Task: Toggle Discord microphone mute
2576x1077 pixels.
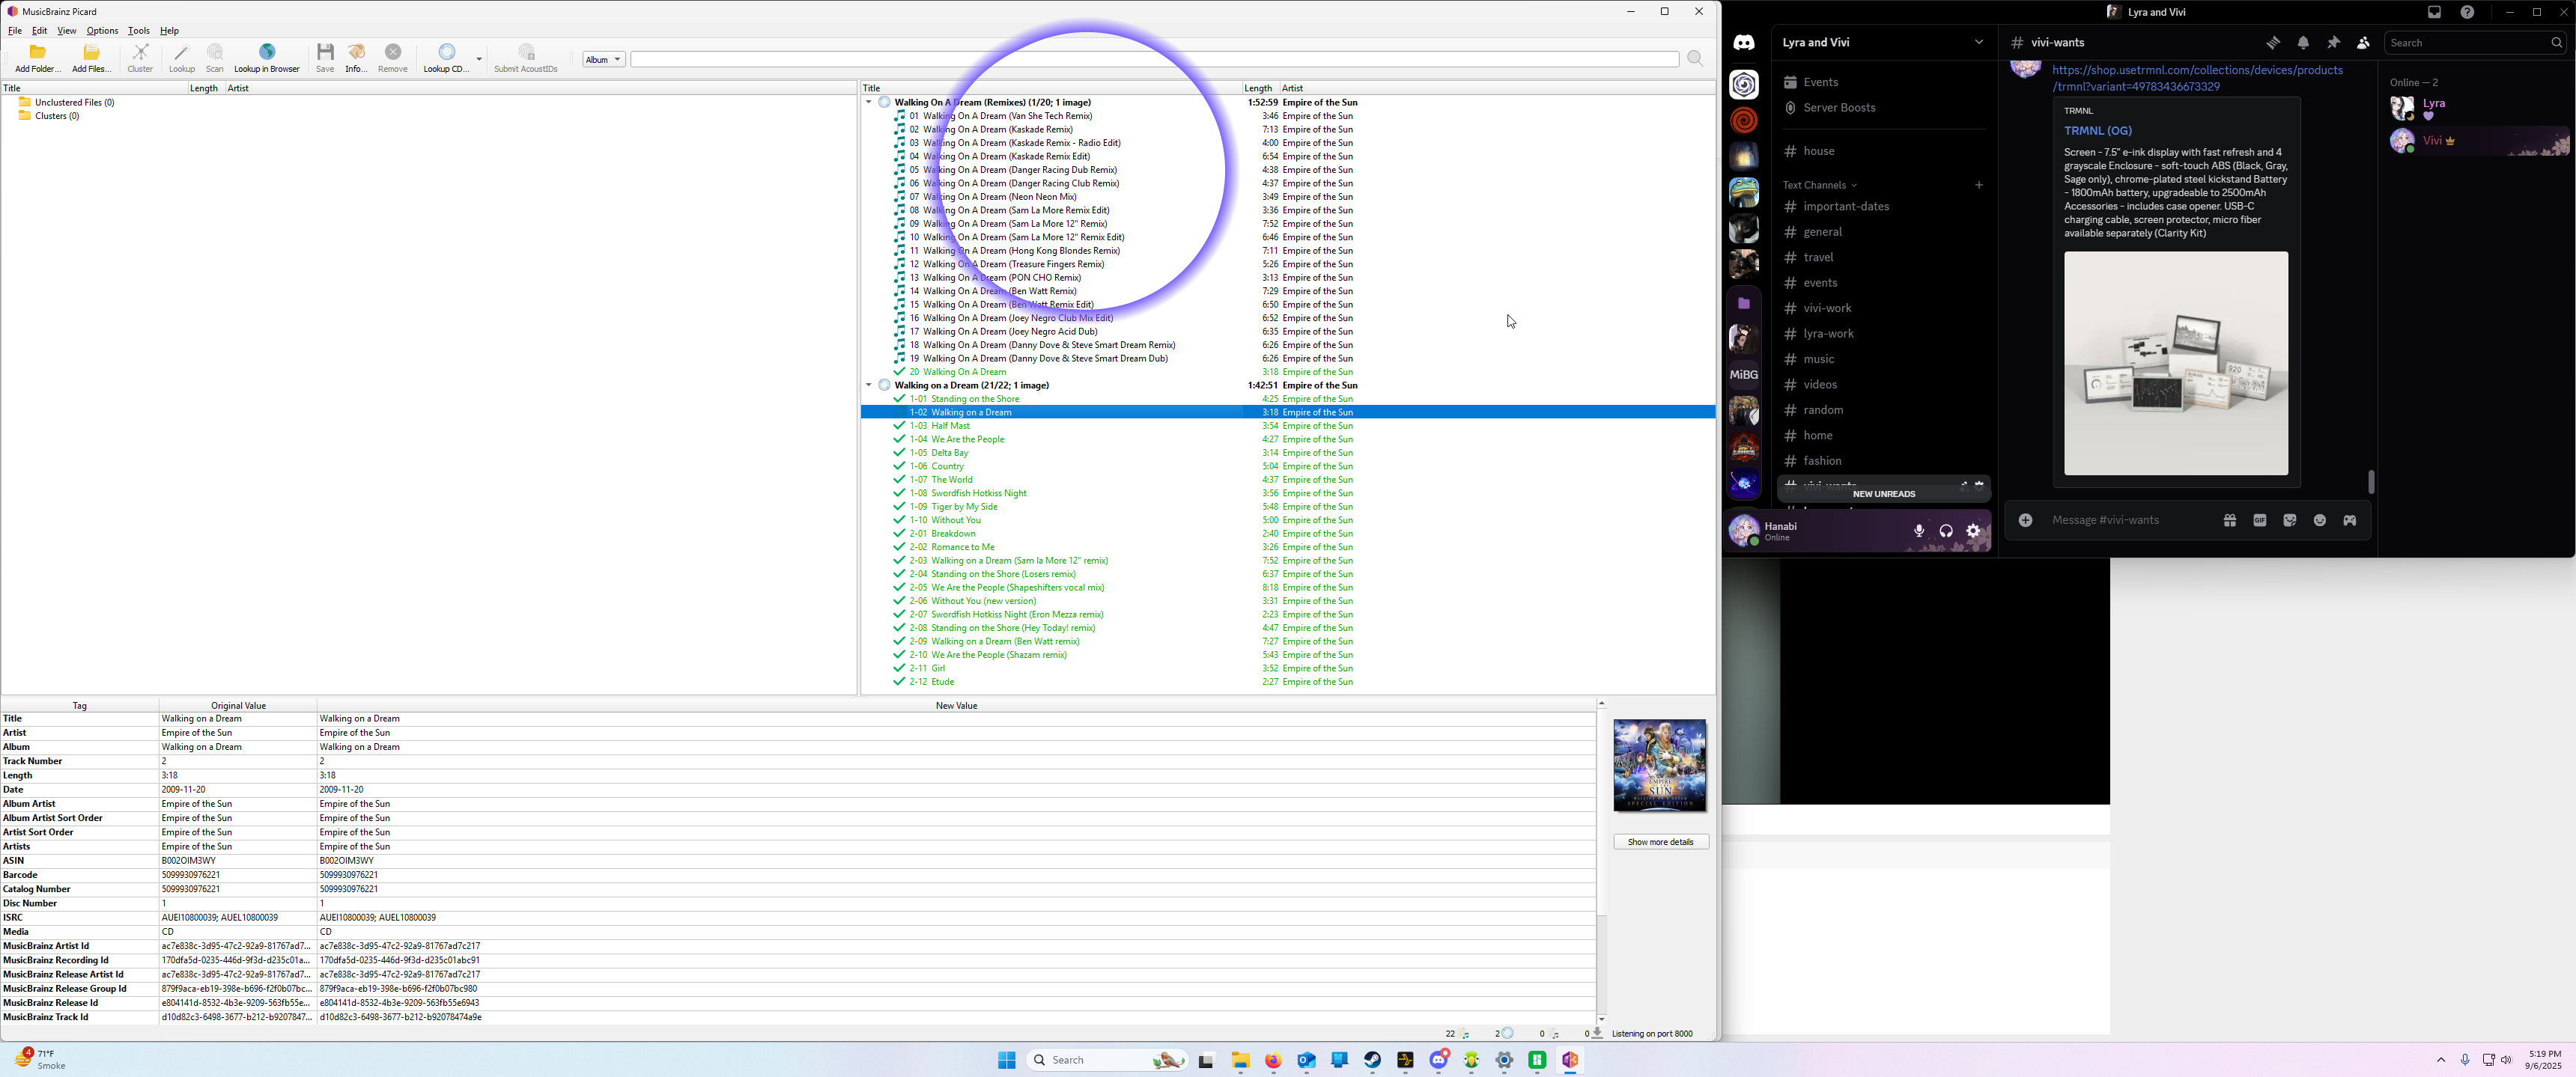Action: 1918,531
